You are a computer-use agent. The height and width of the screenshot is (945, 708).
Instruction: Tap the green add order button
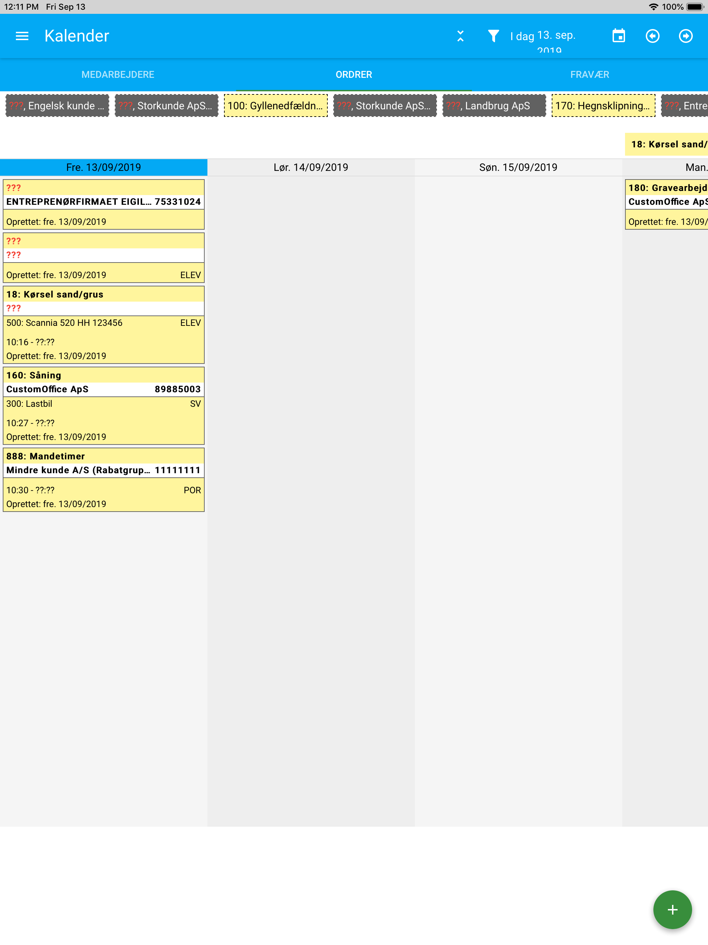[x=672, y=909]
